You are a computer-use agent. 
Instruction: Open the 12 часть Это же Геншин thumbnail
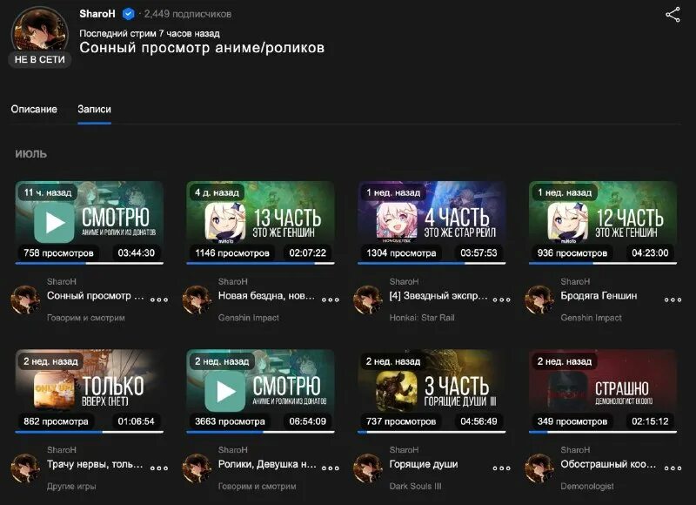[603, 223]
